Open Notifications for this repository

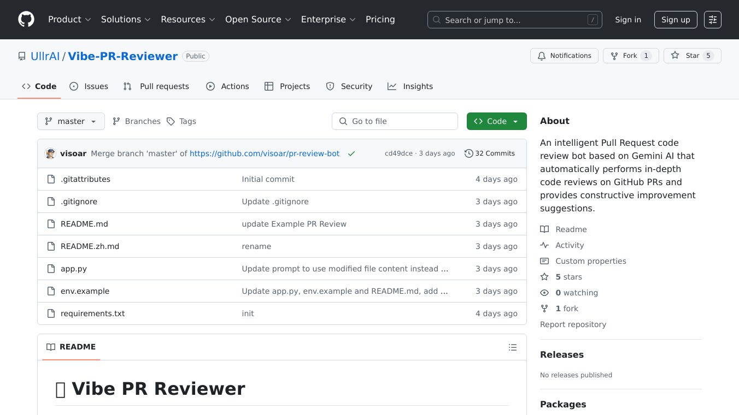pos(564,56)
